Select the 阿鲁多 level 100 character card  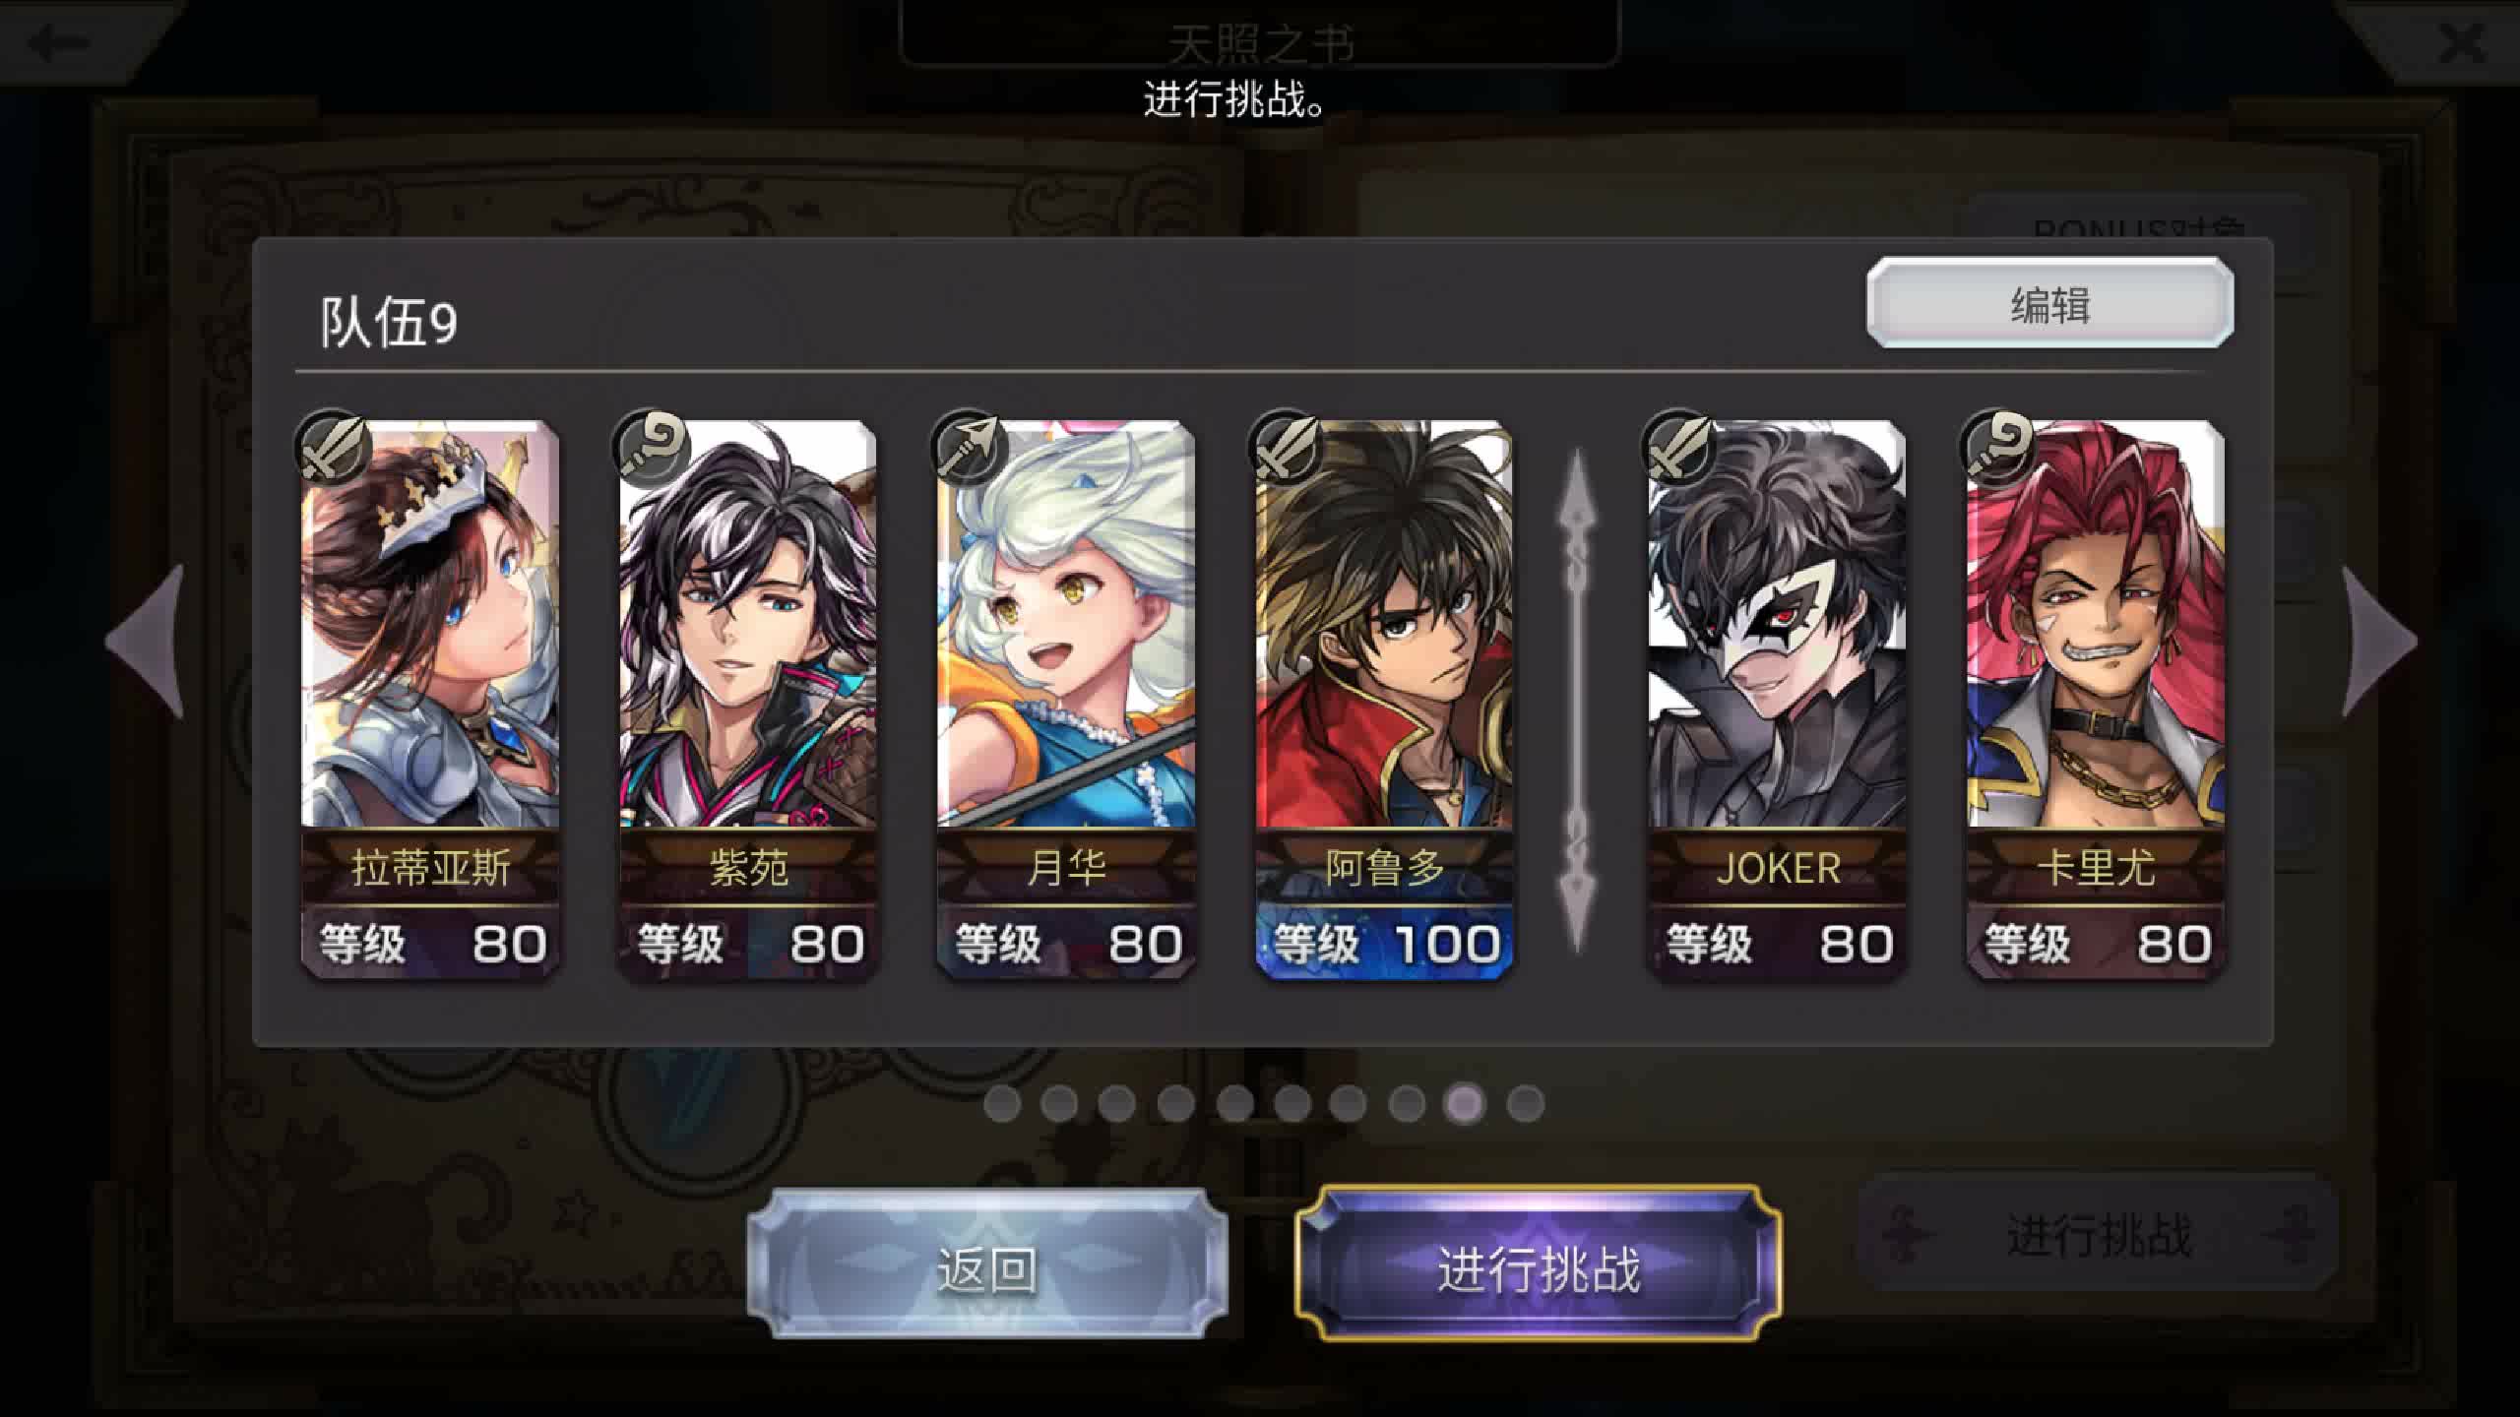pos(1384,699)
